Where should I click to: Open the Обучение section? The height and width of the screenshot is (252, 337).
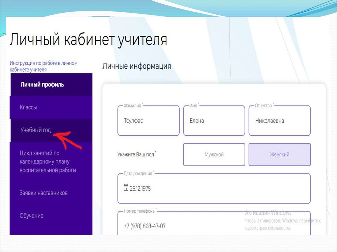coord(51,216)
